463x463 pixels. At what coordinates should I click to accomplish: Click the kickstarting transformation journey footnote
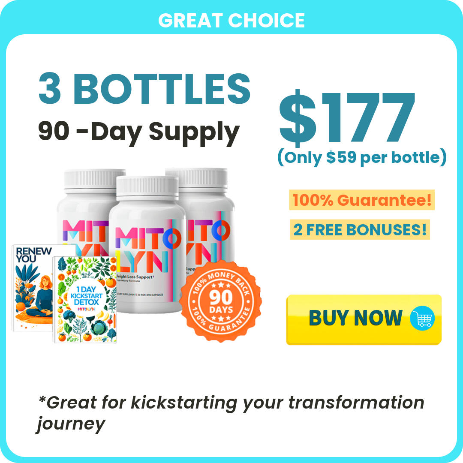[x=230, y=413]
